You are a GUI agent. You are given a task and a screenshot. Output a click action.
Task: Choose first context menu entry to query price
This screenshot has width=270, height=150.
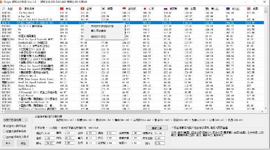coord(102,26)
